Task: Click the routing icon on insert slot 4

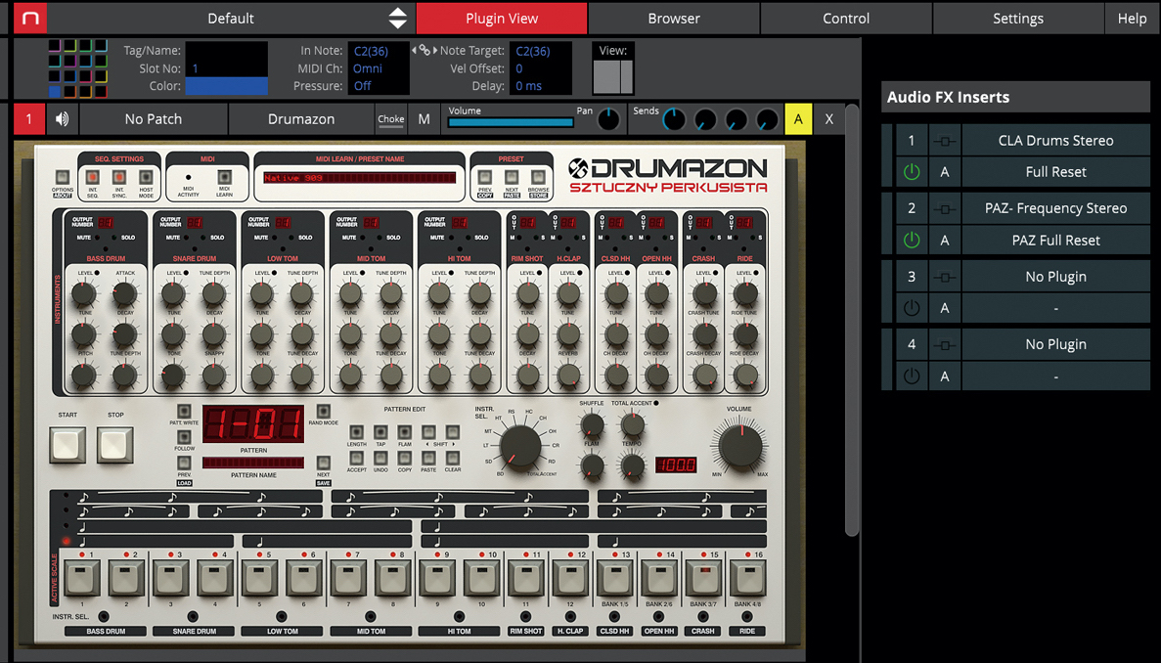Action: pyautogui.click(x=944, y=344)
